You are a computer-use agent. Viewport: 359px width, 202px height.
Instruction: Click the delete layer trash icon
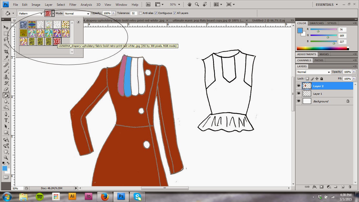[350, 187]
